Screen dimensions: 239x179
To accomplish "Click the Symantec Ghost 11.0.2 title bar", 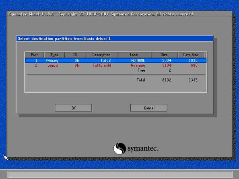I will coord(119,14).
